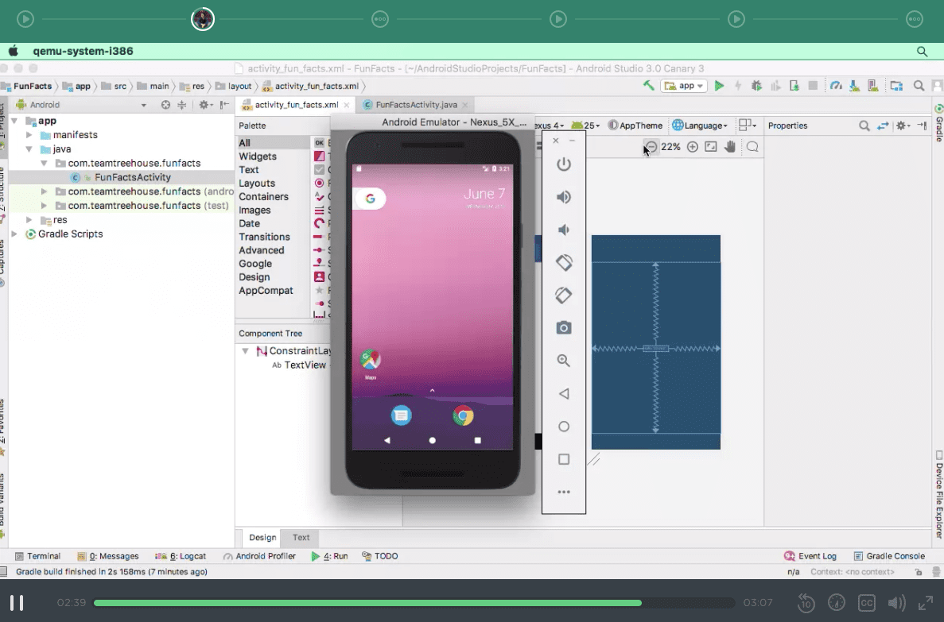Select the zoom mode icon in emulator panel

[x=564, y=361]
